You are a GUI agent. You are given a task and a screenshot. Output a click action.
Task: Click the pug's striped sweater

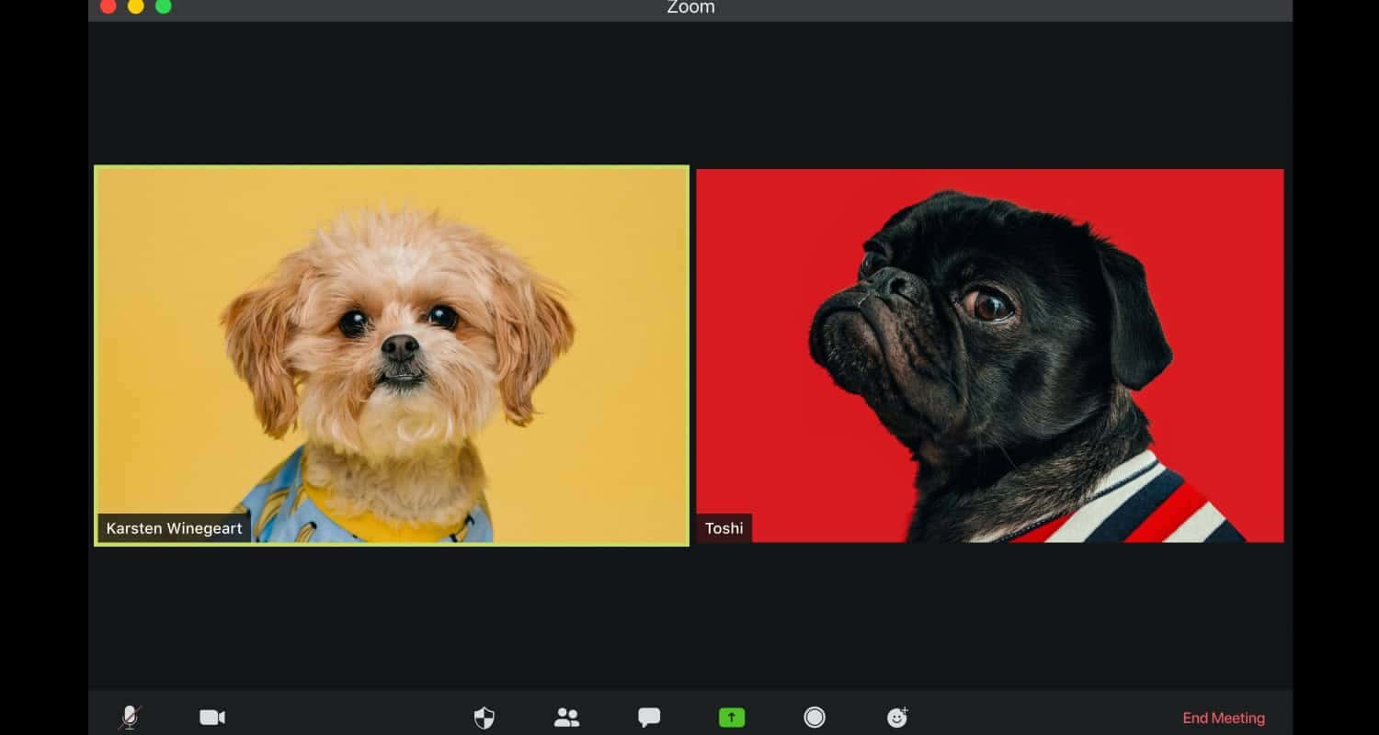(x=1140, y=505)
